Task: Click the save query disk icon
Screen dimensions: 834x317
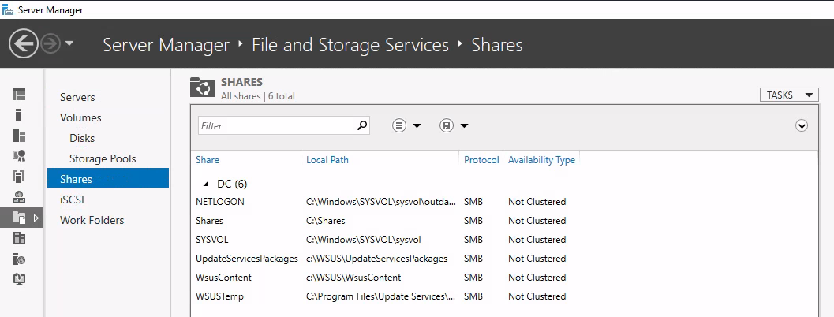Action: [447, 125]
